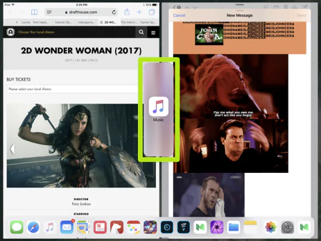The height and width of the screenshot is (241, 321).
Task: Open the game app icon in dock
Action: click(150, 227)
